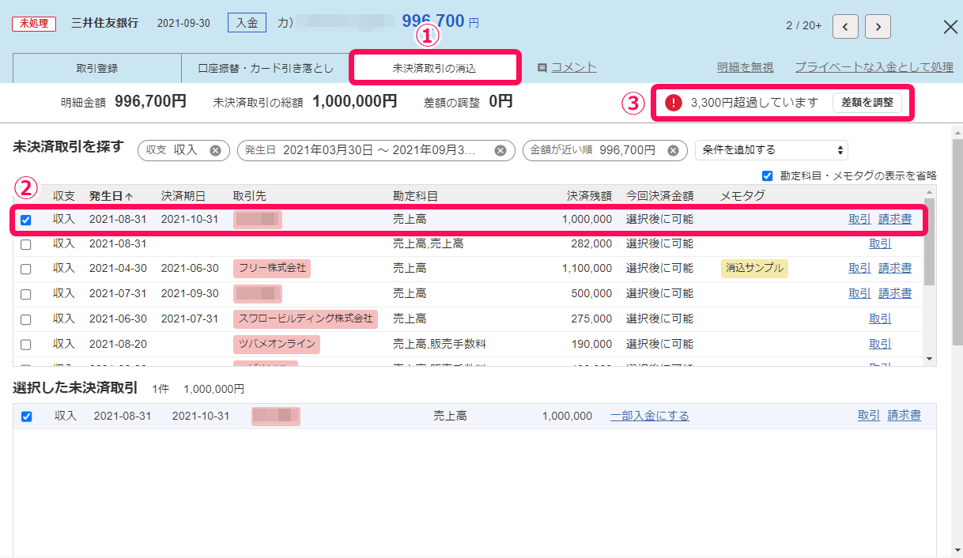Sort by the 決済期日 column header
Image resolution: width=963 pixels, height=558 pixels.
pyautogui.click(x=183, y=196)
